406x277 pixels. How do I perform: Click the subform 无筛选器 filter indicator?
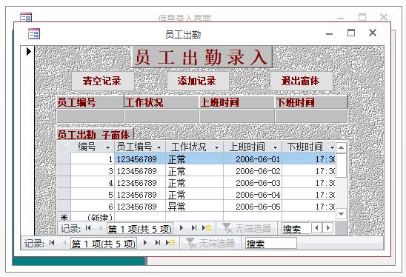(x=246, y=228)
